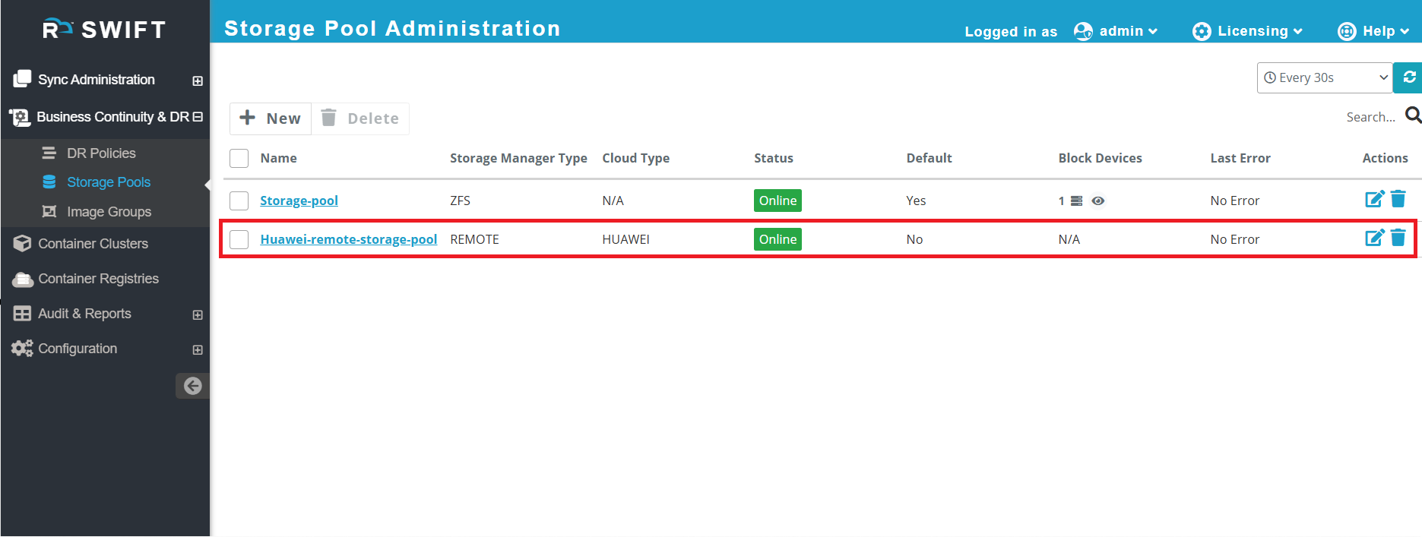Click the Block Devices column header
This screenshot has height=537, width=1422.
1100,158
